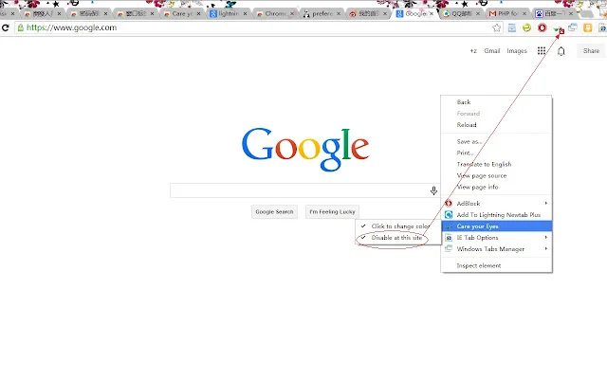The image size is (607, 379).
Task: Switch to the Chrome tab
Action: tap(274, 13)
